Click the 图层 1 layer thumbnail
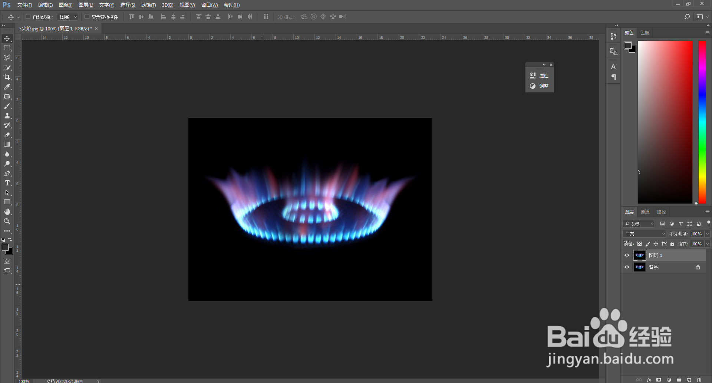Viewport: 712px width, 383px height. (639, 255)
